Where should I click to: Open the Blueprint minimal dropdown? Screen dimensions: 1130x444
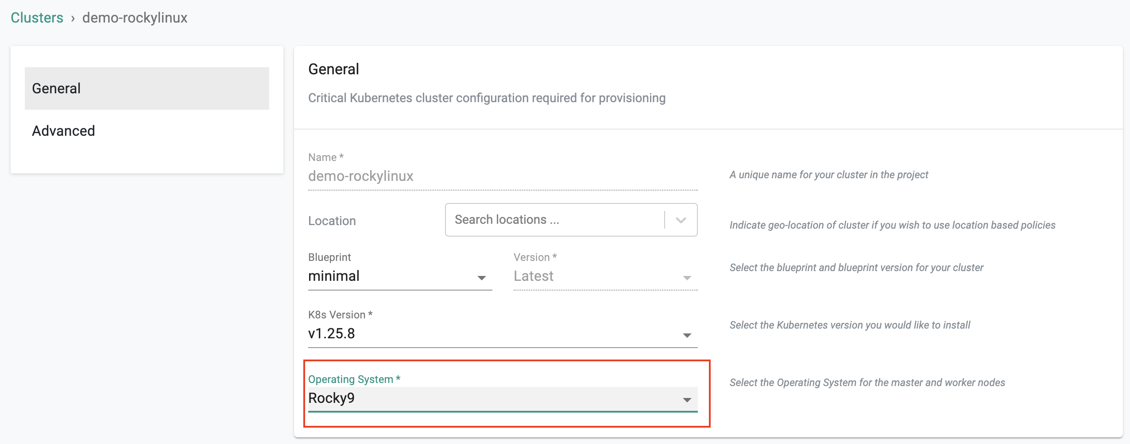[400, 276]
